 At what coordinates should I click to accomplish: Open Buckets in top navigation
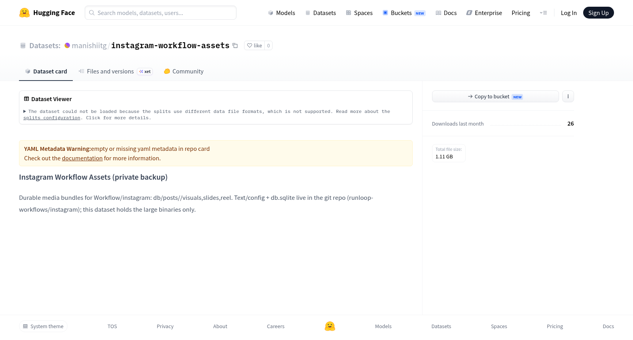(404, 13)
